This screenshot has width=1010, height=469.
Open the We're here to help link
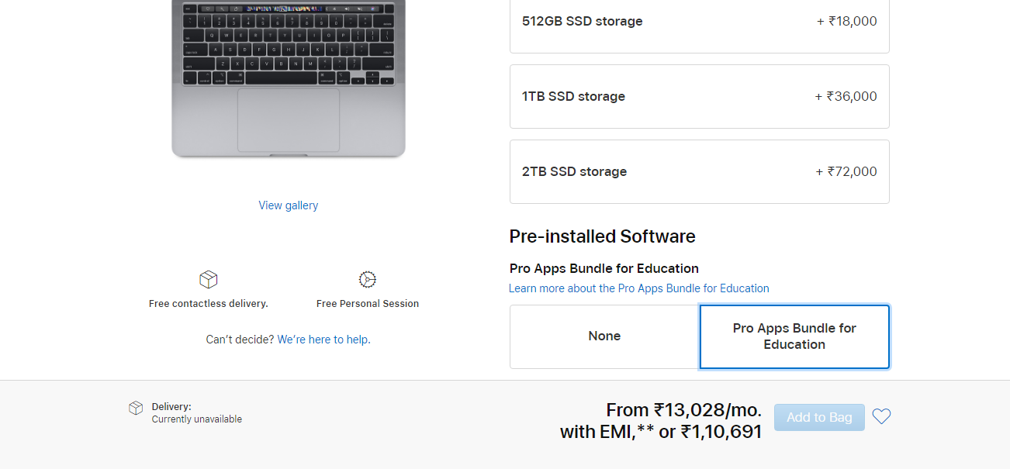[323, 340]
